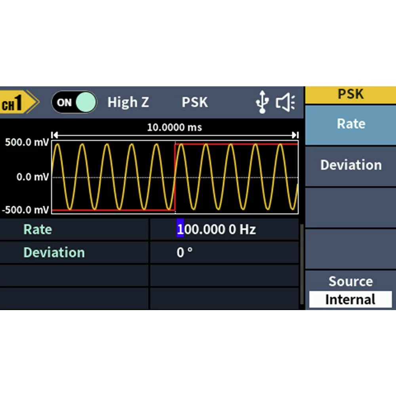Select the Deviation parameter row label
The height and width of the screenshot is (396, 396).
click(54, 253)
